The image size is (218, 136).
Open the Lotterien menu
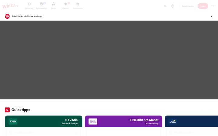tap(29, 6)
